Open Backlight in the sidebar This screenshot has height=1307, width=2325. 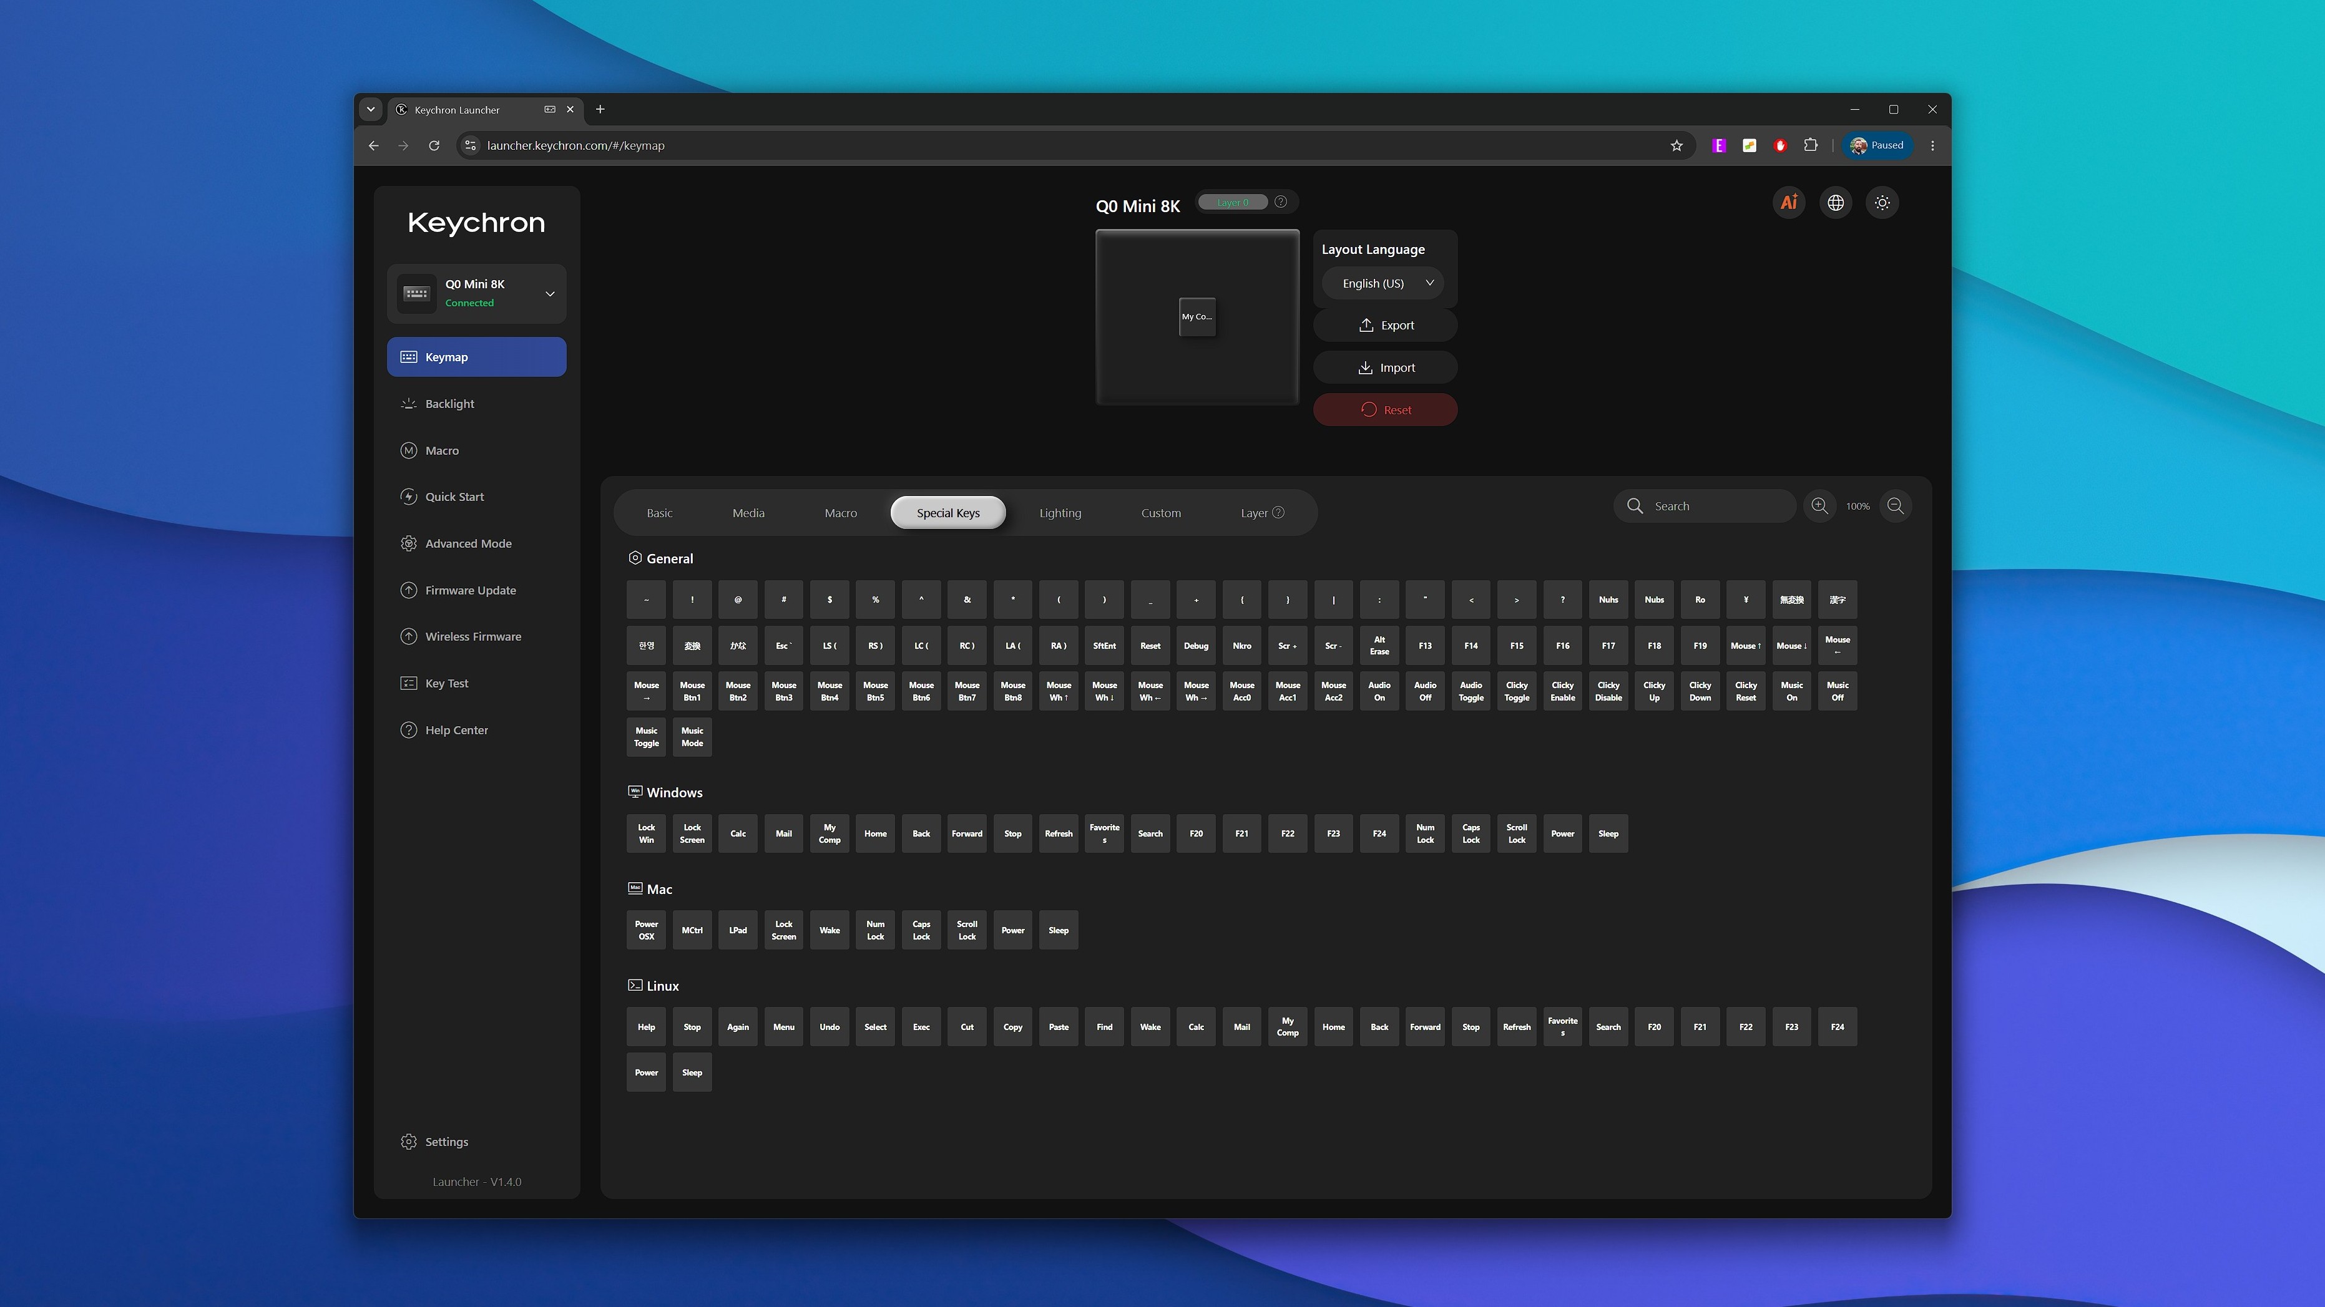pos(477,404)
